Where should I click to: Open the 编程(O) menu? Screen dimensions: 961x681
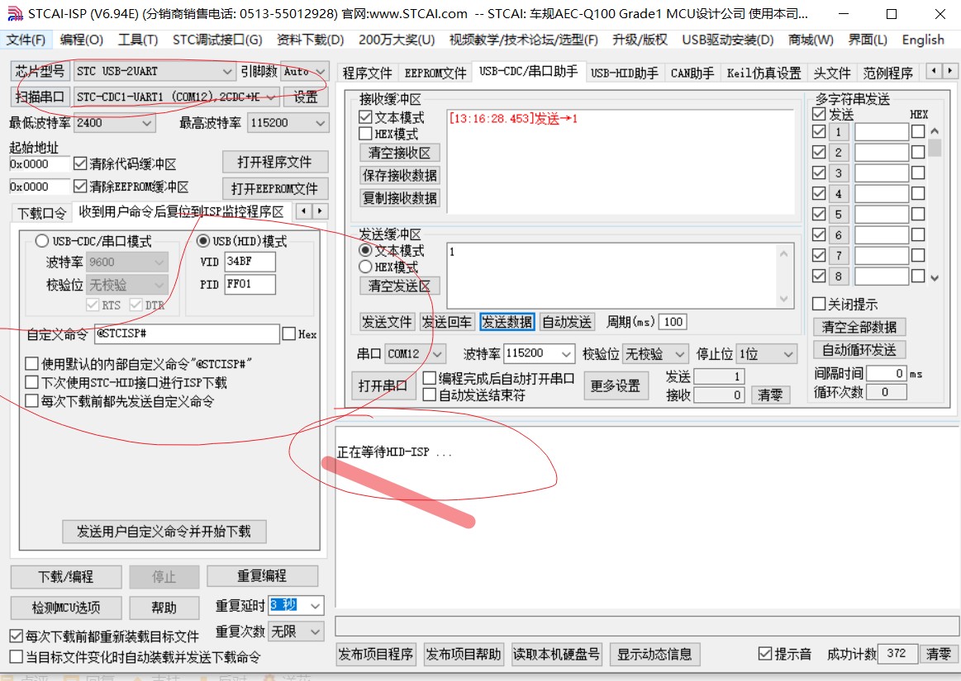[x=82, y=40]
